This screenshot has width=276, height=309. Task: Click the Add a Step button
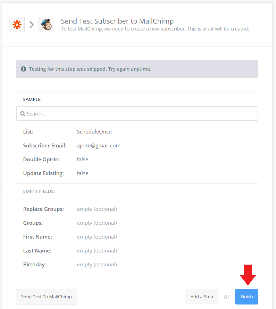coord(202,297)
